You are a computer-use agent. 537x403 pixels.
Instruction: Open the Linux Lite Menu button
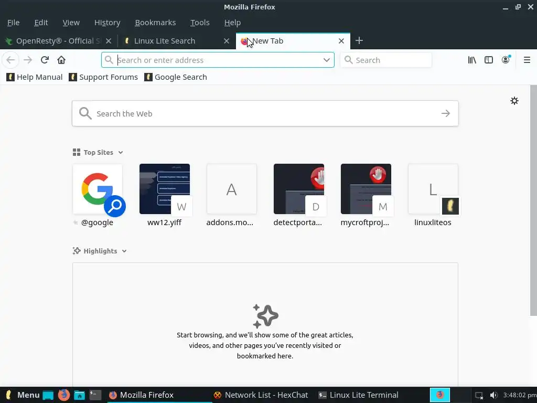23,395
